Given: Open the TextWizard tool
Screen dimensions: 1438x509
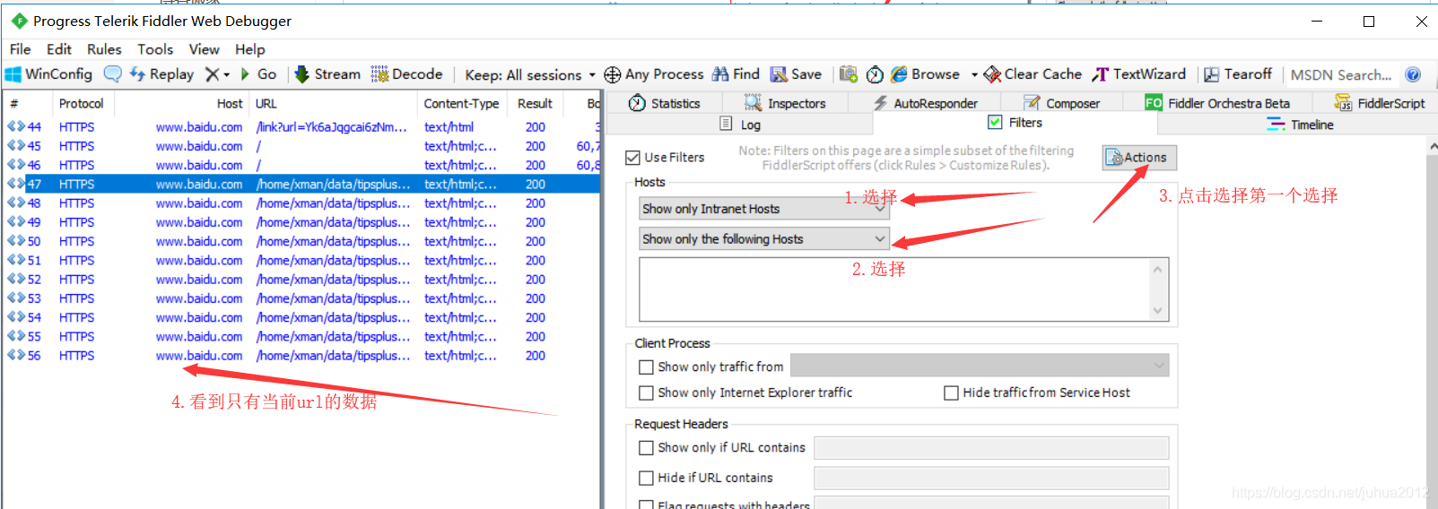Looking at the screenshot, I should click(1138, 74).
